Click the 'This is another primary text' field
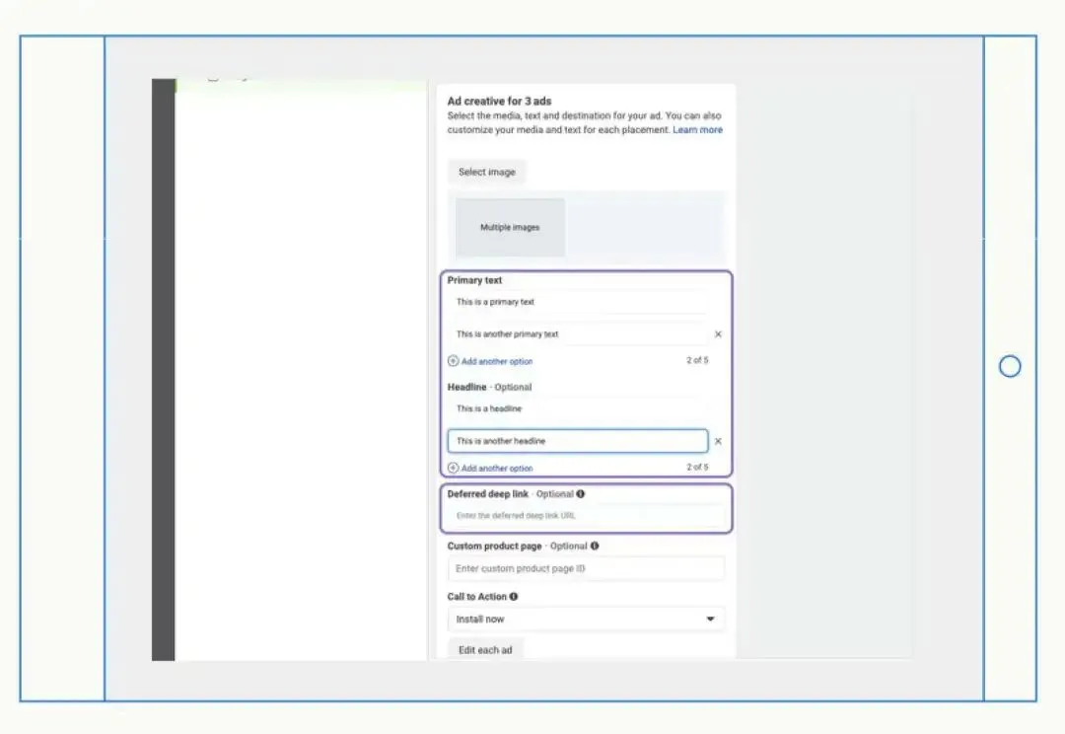Image resolution: width=1065 pixels, height=734 pixels. pos(578,334)
